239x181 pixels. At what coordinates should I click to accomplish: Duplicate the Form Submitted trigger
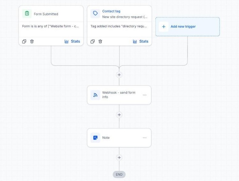click(x=24, y=41)
